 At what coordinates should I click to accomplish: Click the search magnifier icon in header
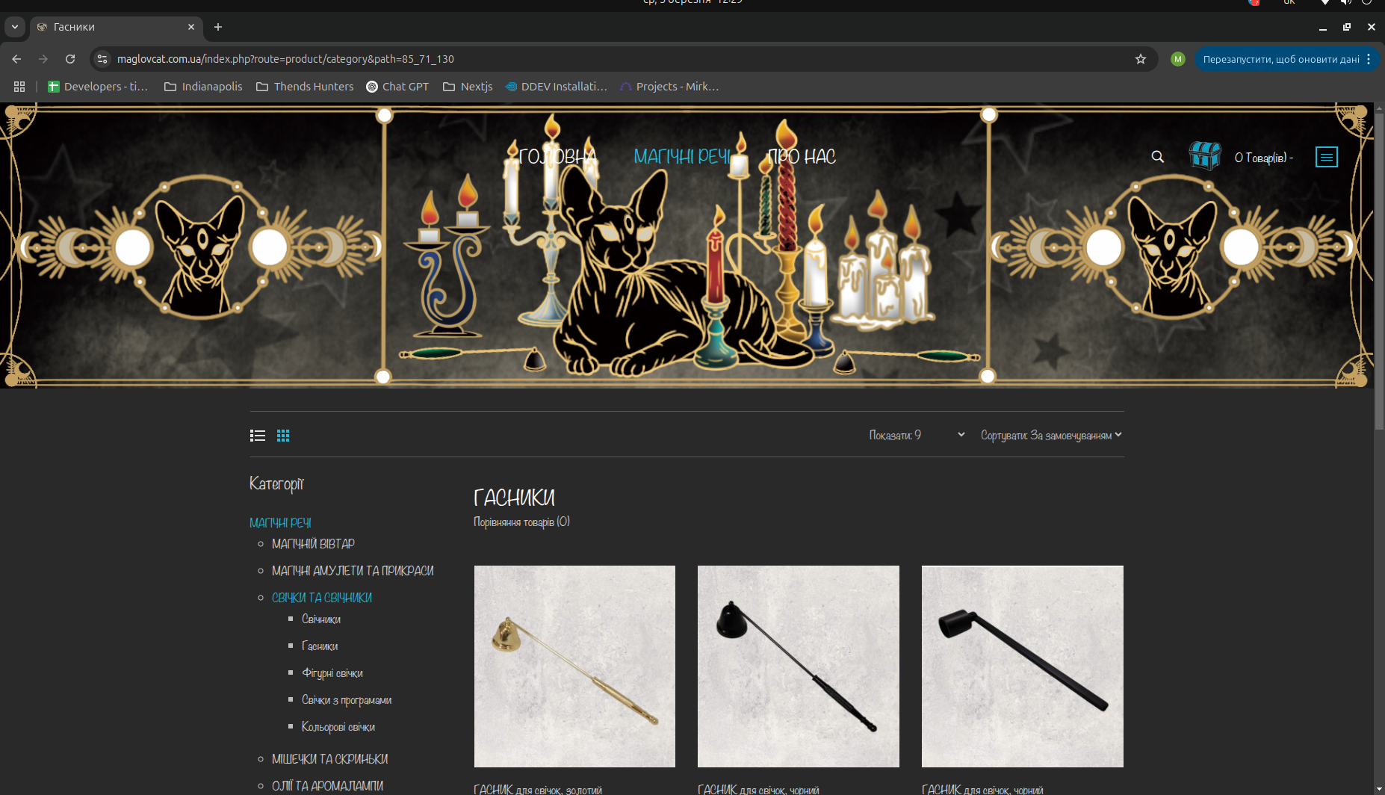point(1157,157)
